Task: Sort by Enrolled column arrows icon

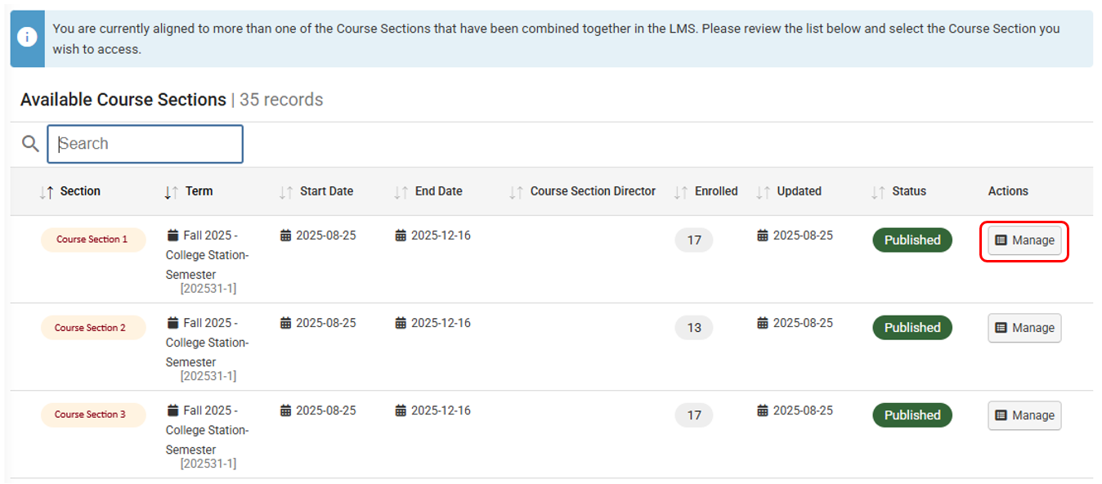Action: click(681, 192)
